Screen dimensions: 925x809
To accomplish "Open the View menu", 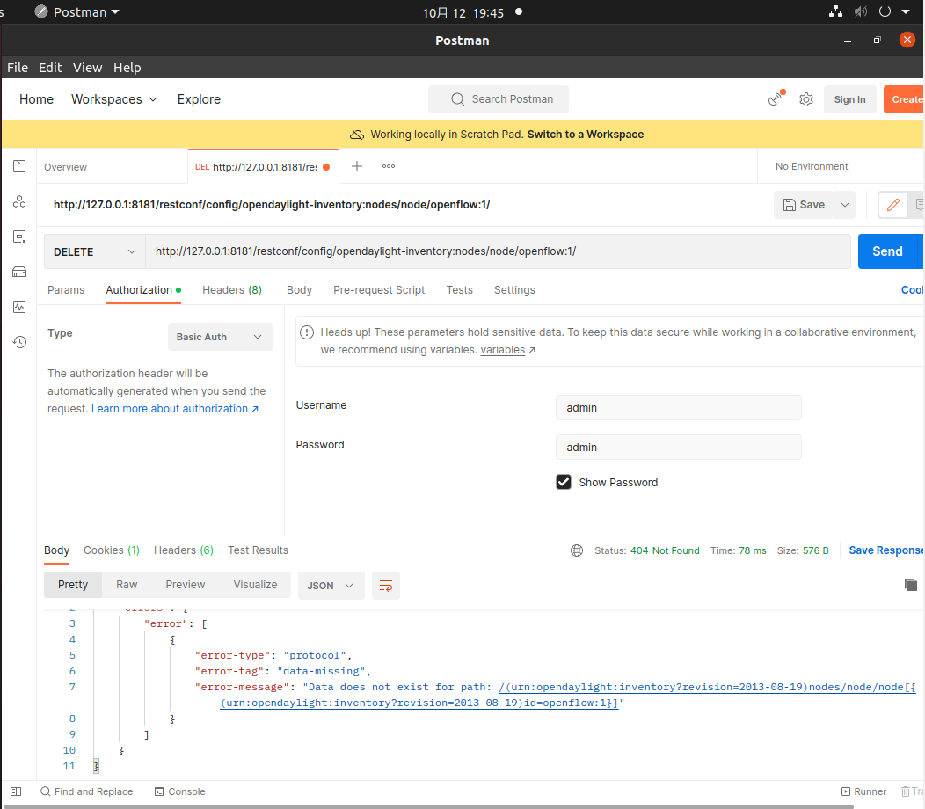I will tap(87, 67).
